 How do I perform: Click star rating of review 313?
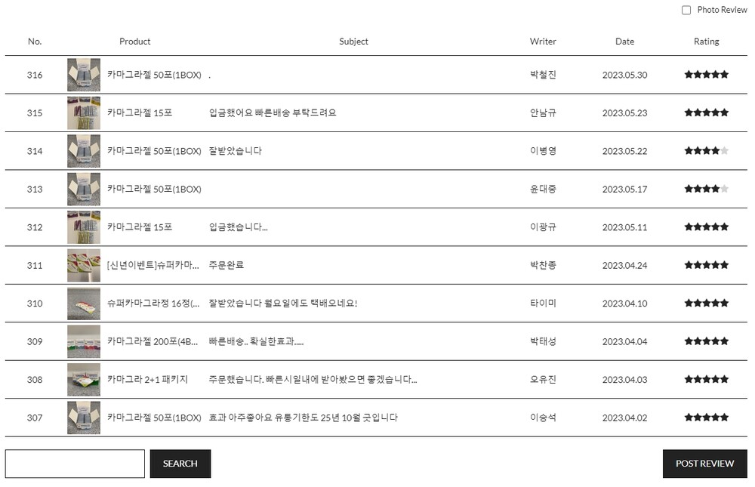pos(707,189)
